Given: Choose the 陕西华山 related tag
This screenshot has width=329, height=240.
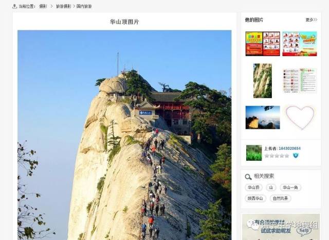Looking at the screenshot, I should (255, 198).
